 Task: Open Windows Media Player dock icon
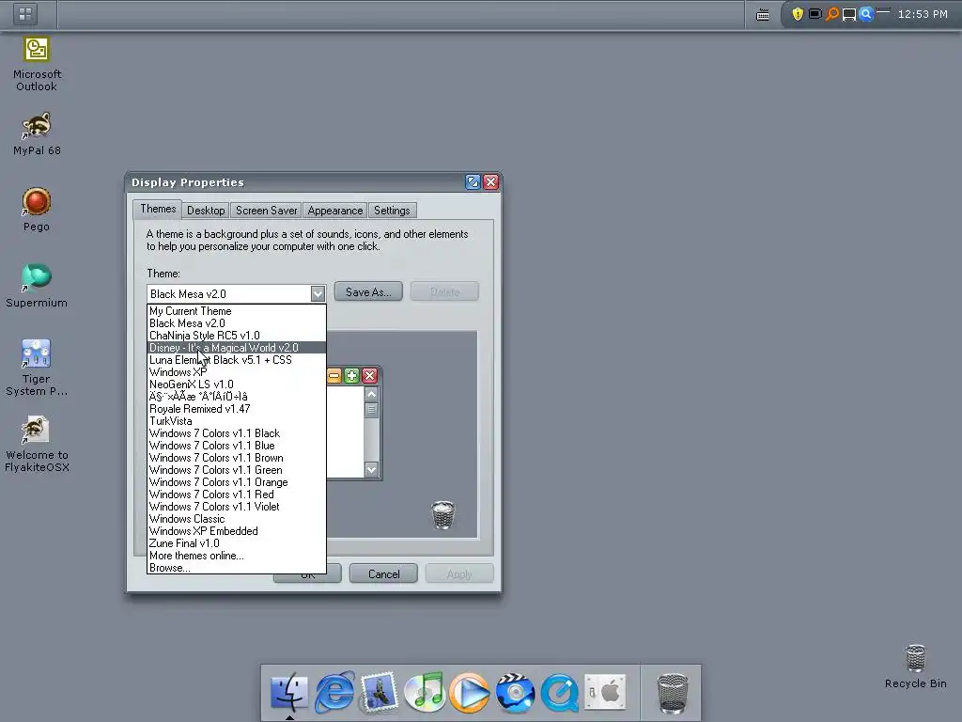click(470, 692)
